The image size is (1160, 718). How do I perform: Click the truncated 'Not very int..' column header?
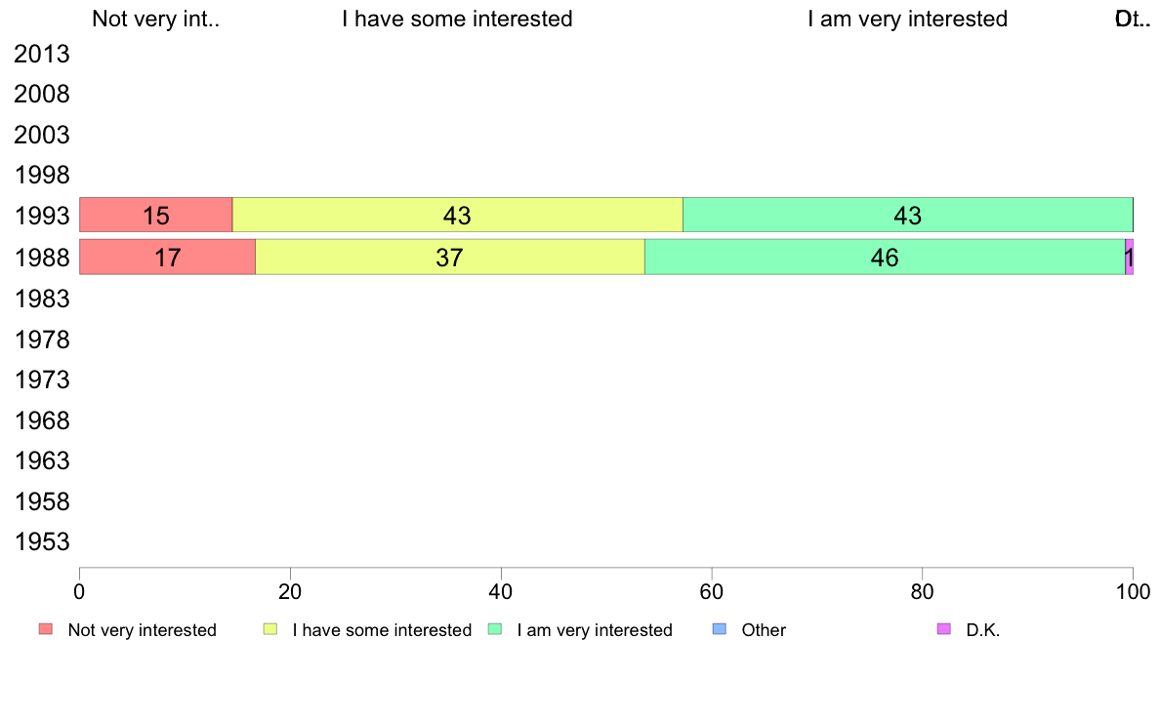(x=156, y=19)
